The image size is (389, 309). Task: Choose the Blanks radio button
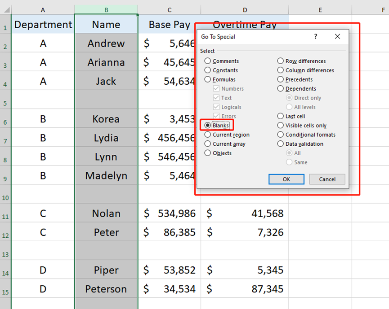click(x=208, y=125)
